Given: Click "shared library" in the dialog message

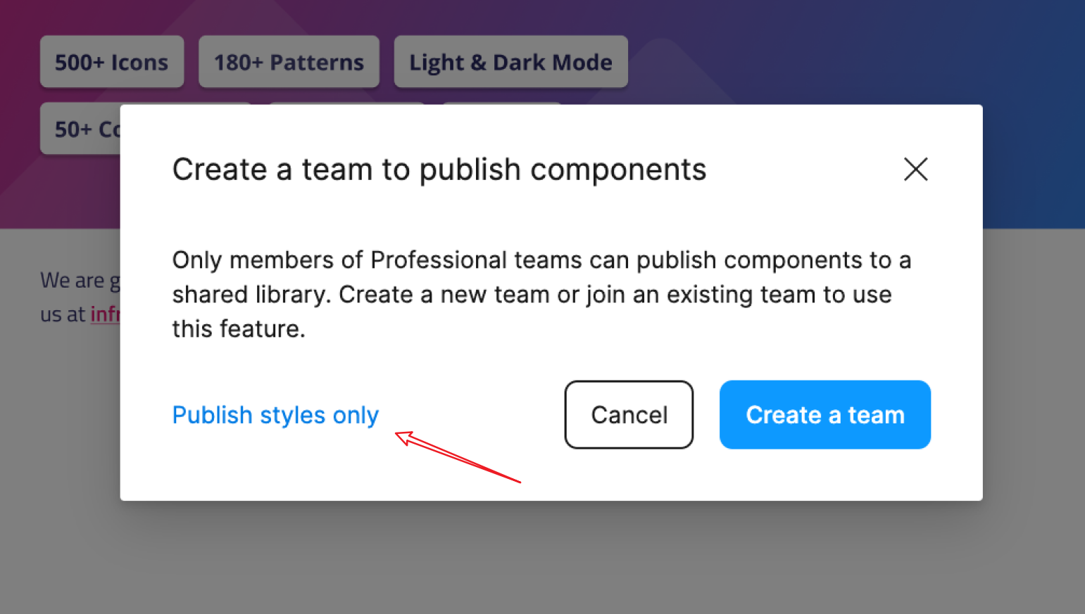Looking at the screenshot, I should click(250, 295).
